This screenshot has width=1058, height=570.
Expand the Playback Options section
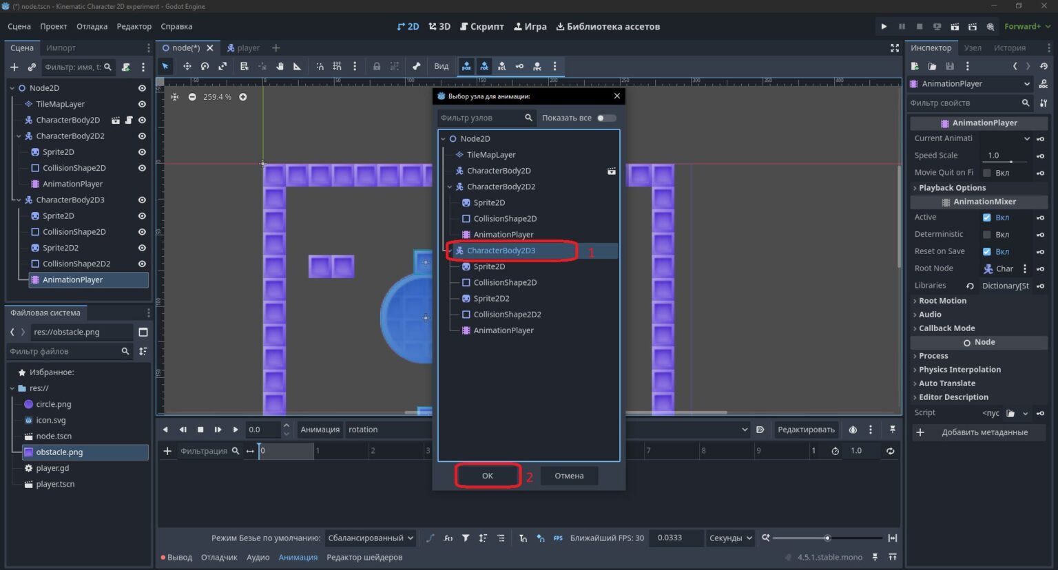click(951, 187)
